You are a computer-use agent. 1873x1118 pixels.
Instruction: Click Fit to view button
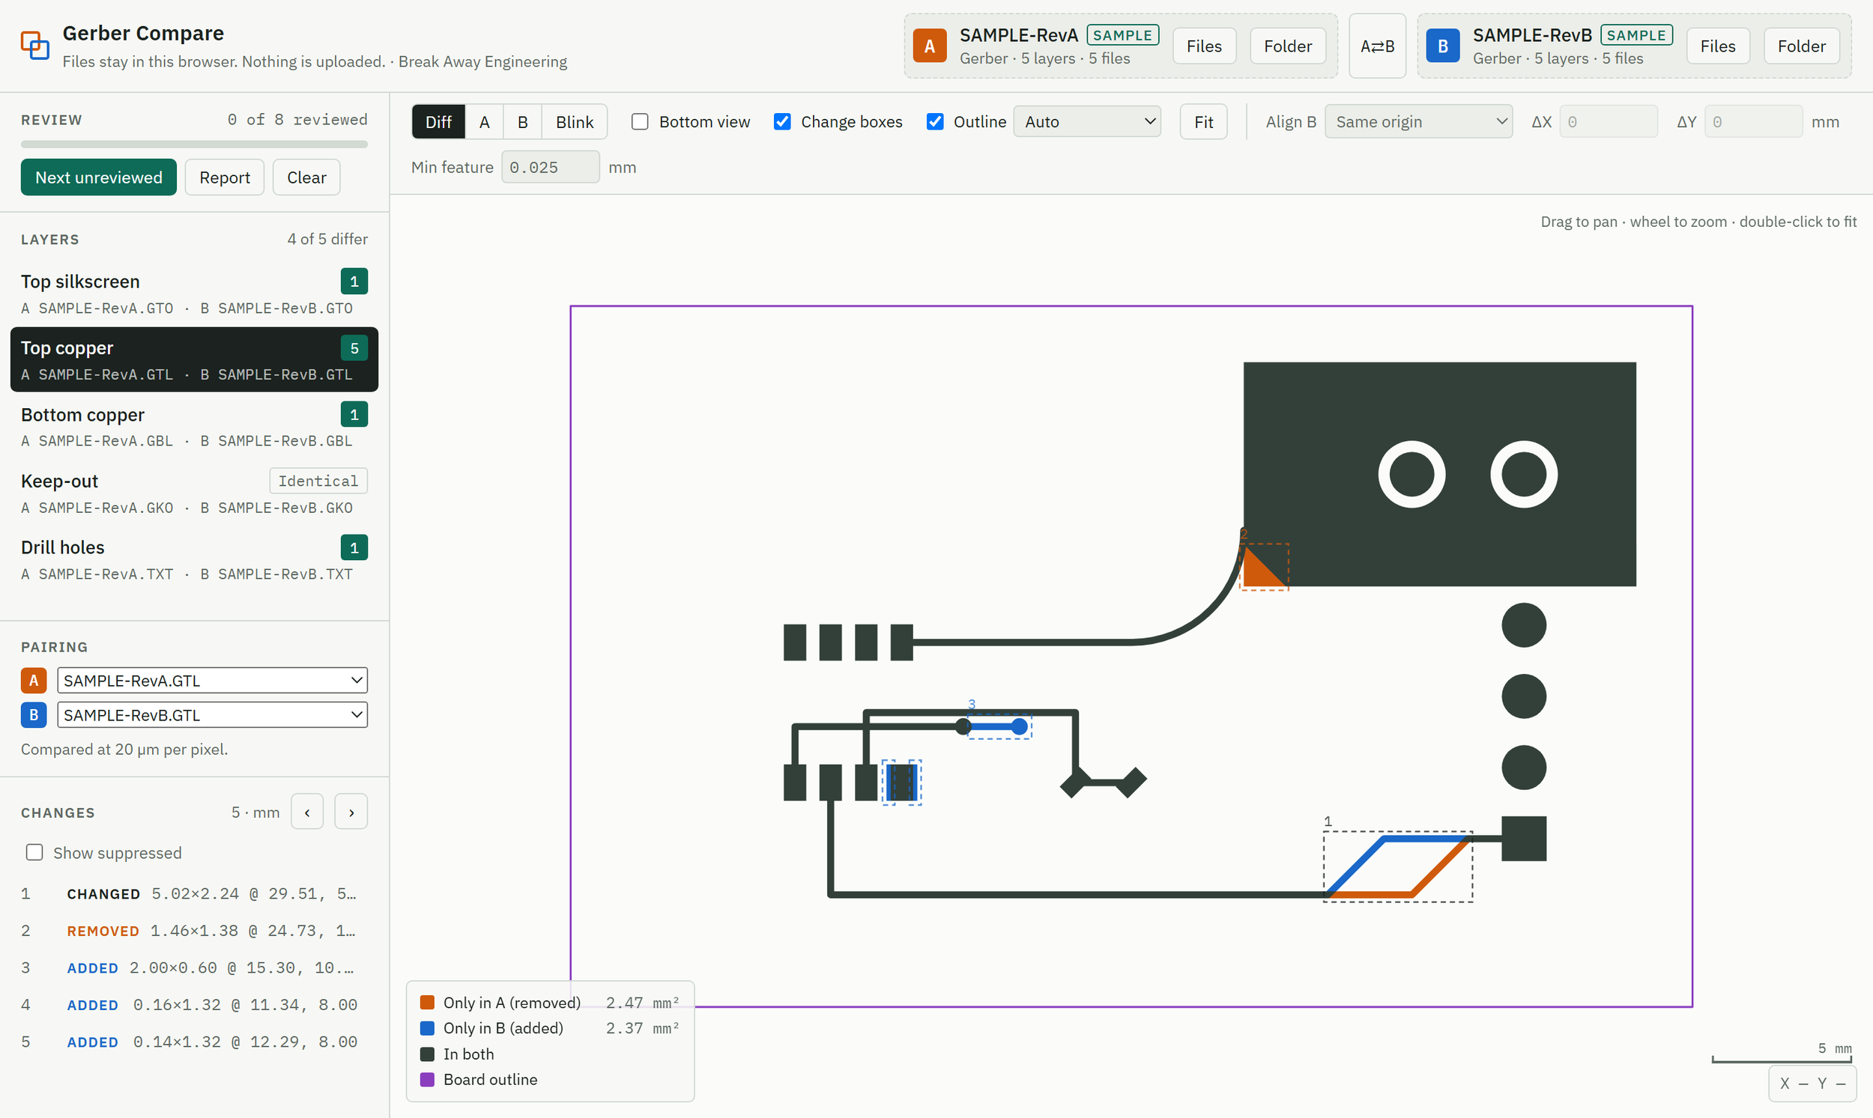pyautogui.click(x=1204, y=121)
